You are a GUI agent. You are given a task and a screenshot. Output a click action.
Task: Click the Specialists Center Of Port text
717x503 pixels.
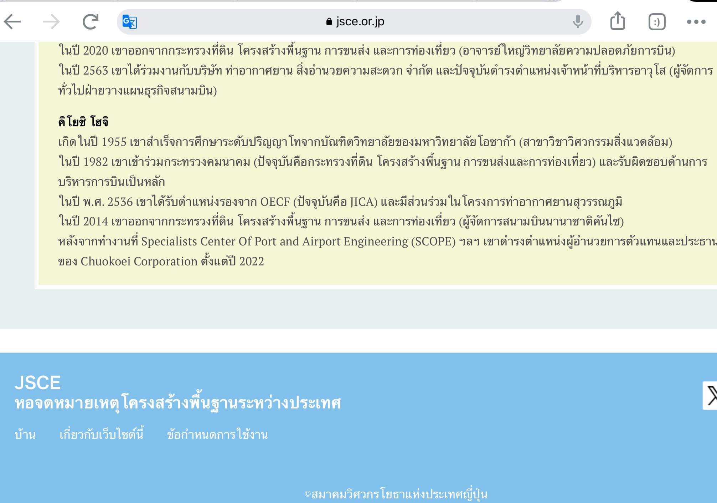pyautogui.click(x=209, y=242)
